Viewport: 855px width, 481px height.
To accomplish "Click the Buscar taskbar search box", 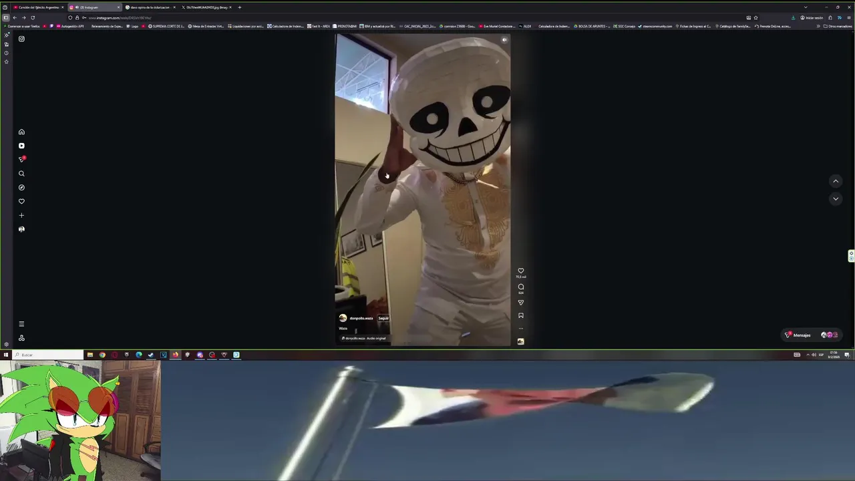I will pos(47,355).
